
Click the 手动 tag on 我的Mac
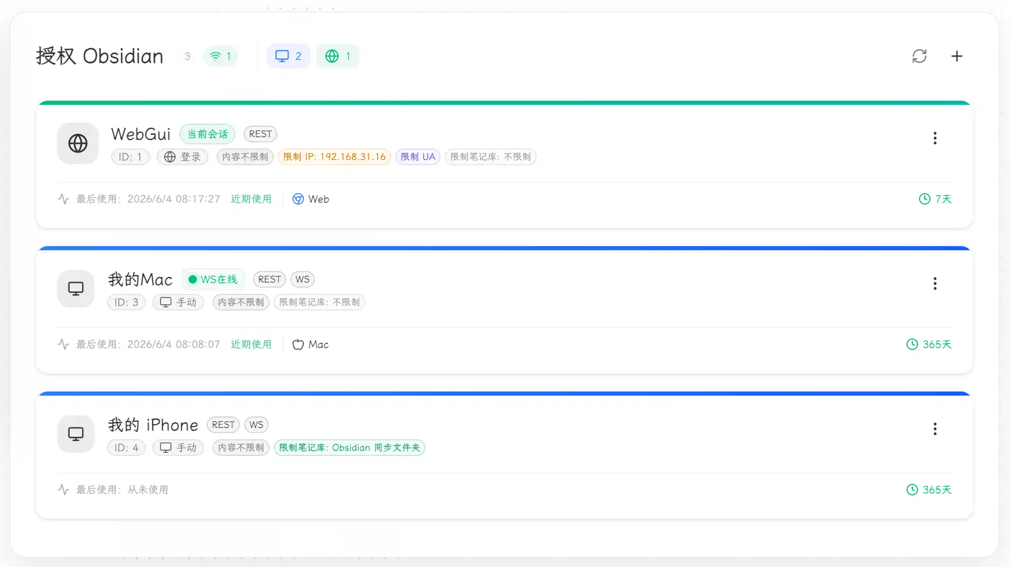coord(178,302)
